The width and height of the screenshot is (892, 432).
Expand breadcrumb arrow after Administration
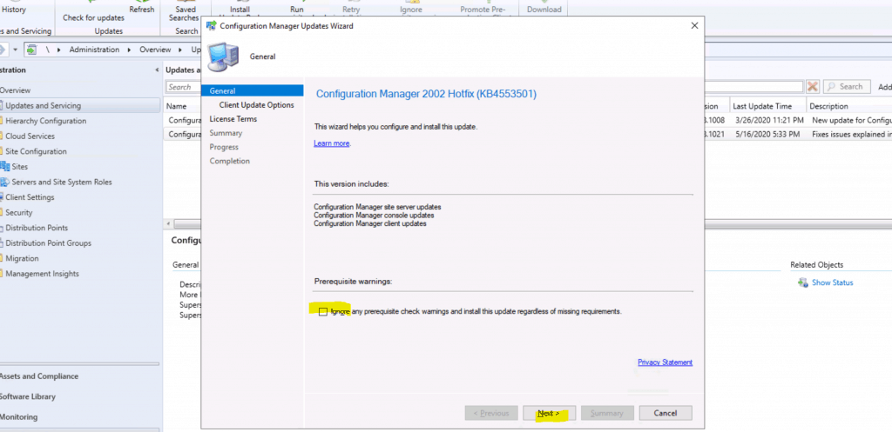127,50
